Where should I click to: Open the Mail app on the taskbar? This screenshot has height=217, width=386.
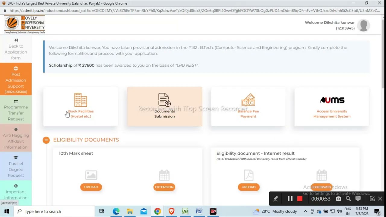(x=144, y=211)
